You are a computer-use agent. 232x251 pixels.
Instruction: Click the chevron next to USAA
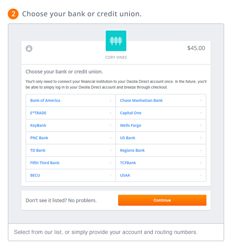click(x=201, y=175)
